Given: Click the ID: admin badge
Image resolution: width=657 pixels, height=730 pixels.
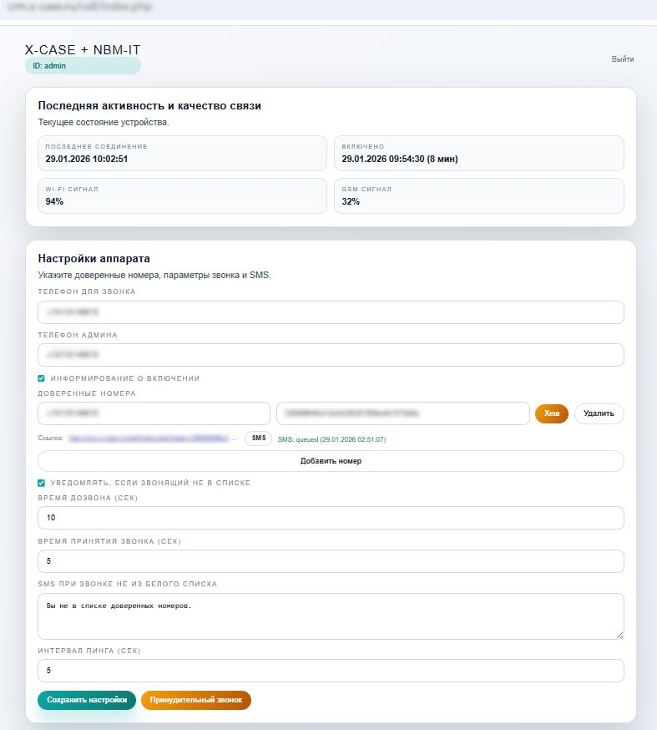Looking at the screenshot, I should [x=83, y=66].
